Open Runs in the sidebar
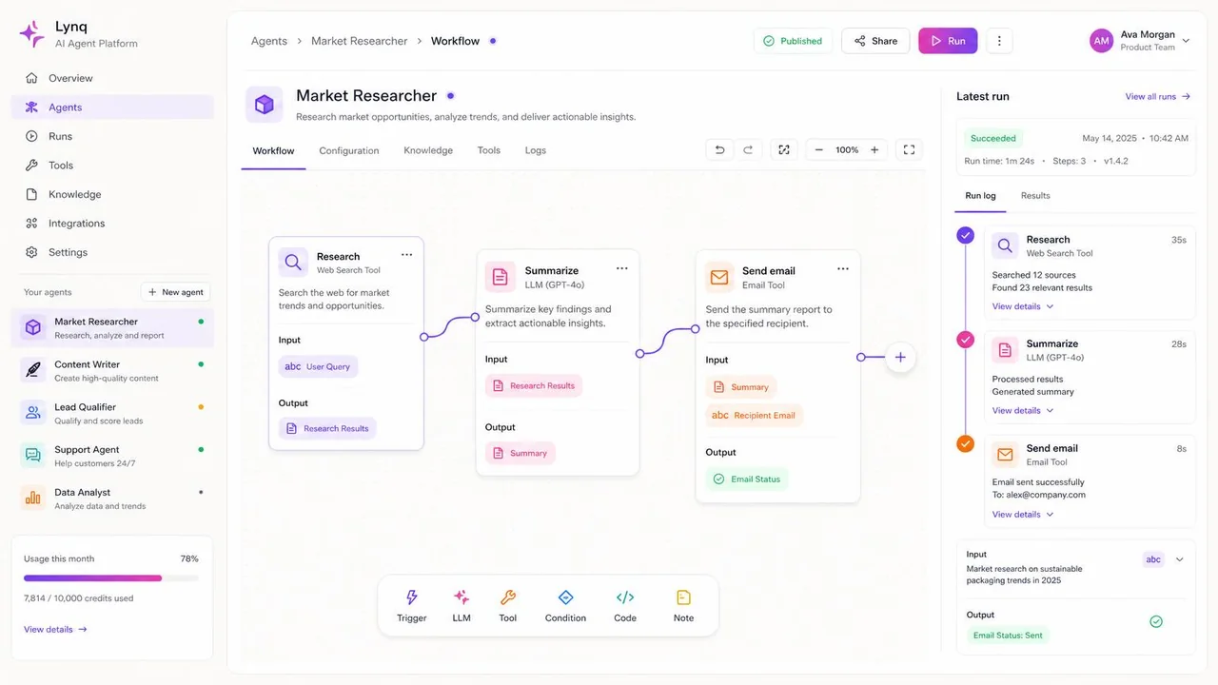Screen dimensions: 1218x685 click(x=112, y=136)
